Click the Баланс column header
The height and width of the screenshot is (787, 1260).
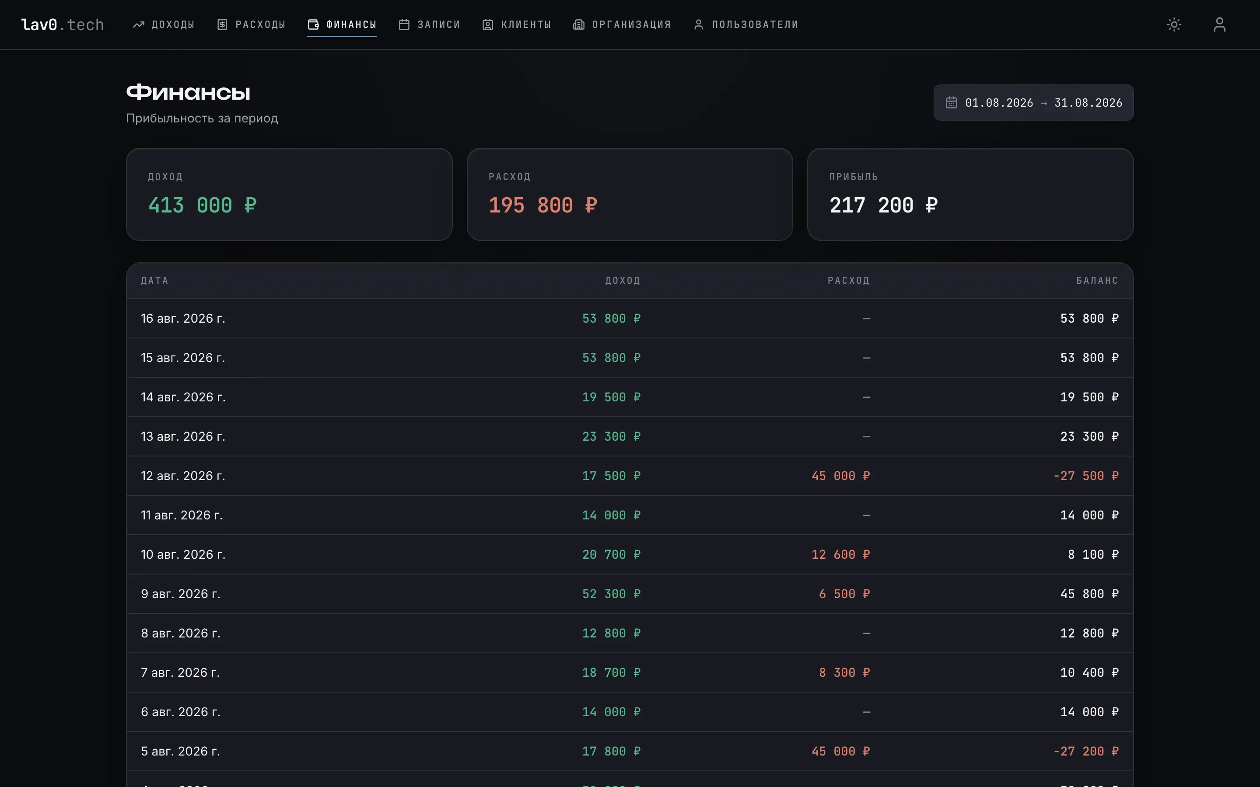coord(1098,281)
